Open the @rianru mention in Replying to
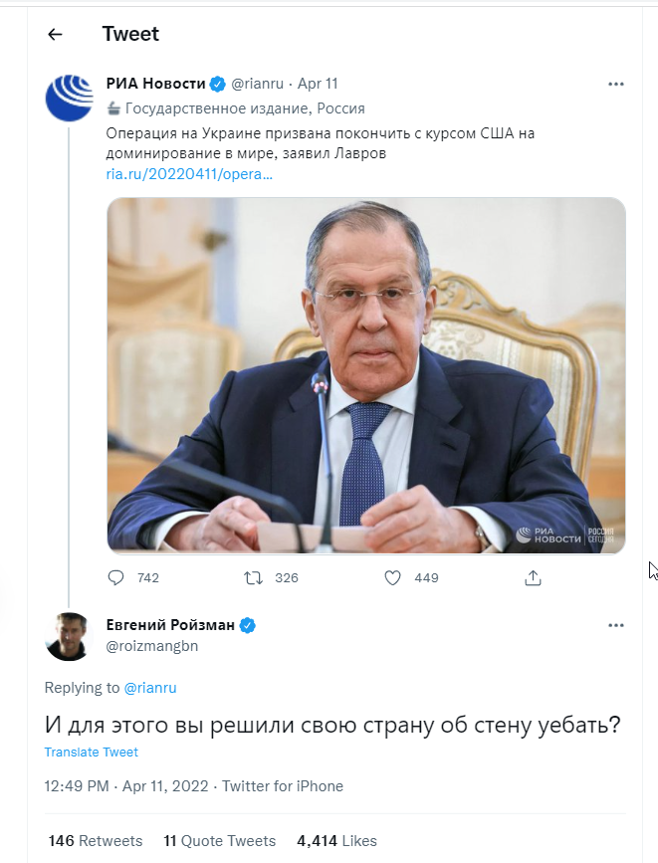Screen dimensions: 658x863 pos(149,688)
